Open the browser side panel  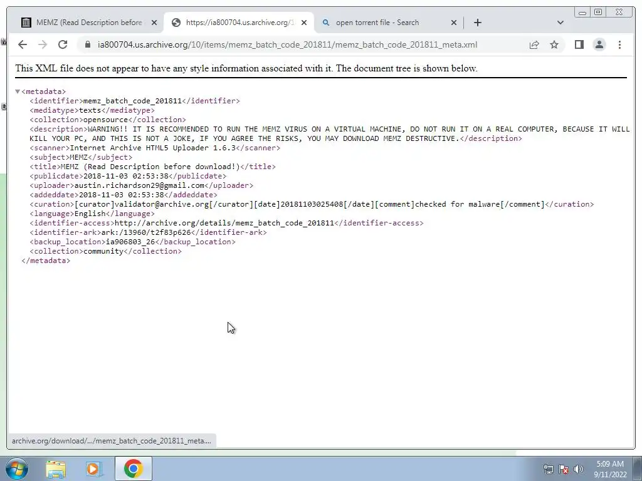579,44
